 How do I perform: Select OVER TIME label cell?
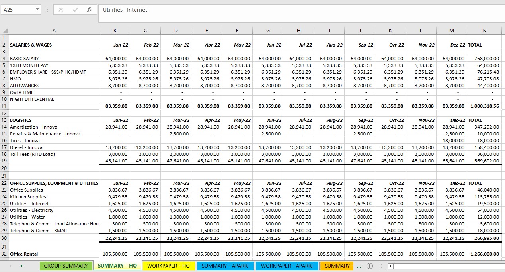point(54,92)
